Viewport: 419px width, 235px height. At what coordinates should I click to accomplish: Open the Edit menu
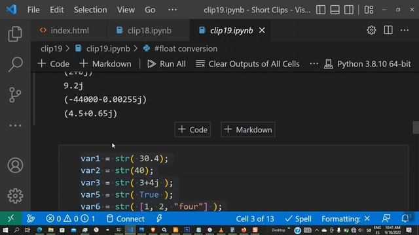coord(57,10)
